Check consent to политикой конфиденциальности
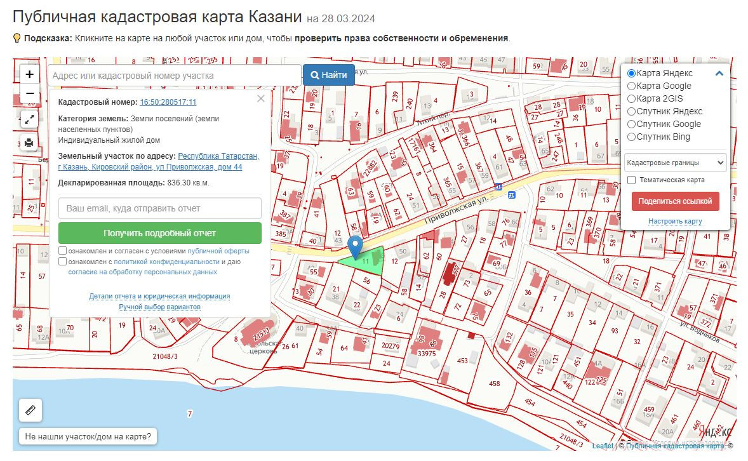The width and height of the screenshot is (748, 461). (62, 262)
